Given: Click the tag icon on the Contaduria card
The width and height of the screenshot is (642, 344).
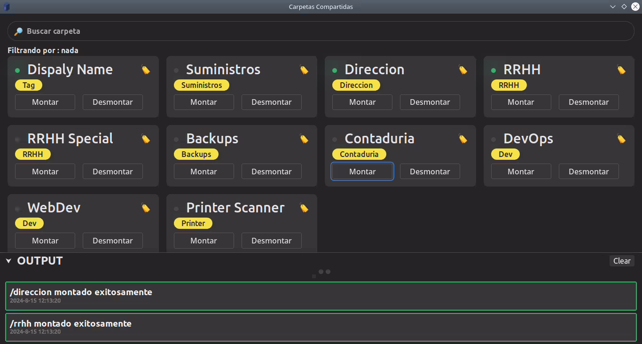Looking at the screenshot, I should click(463, 138).
